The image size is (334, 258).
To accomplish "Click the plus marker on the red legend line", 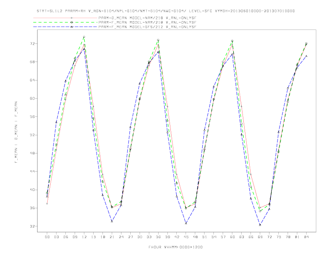I will pyautogui.click(x=72, y=18).
